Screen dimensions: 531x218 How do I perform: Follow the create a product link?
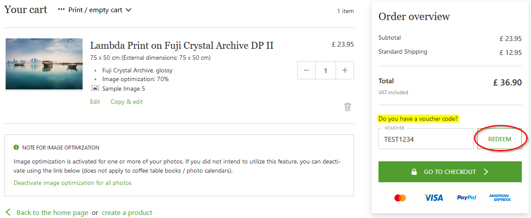(127, 213)
